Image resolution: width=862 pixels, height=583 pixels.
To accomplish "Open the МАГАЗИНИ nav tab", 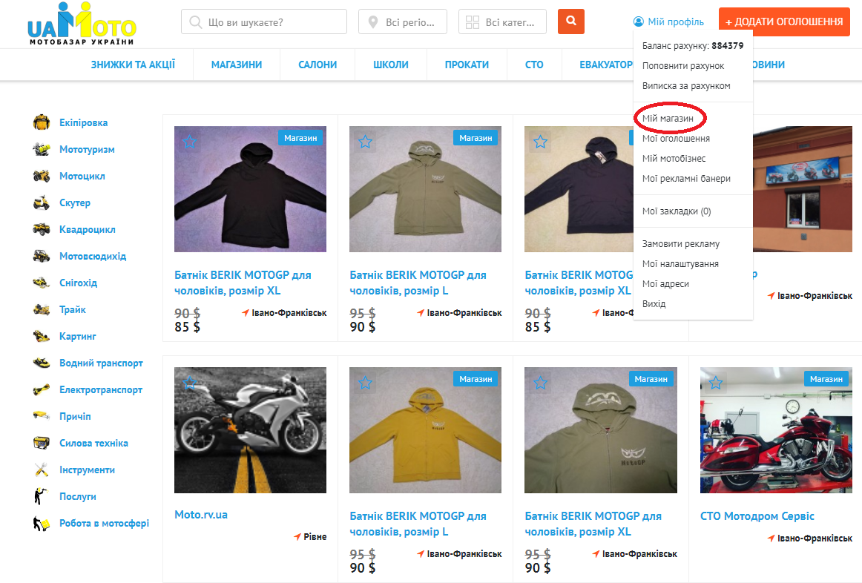I will coord(237,65).
